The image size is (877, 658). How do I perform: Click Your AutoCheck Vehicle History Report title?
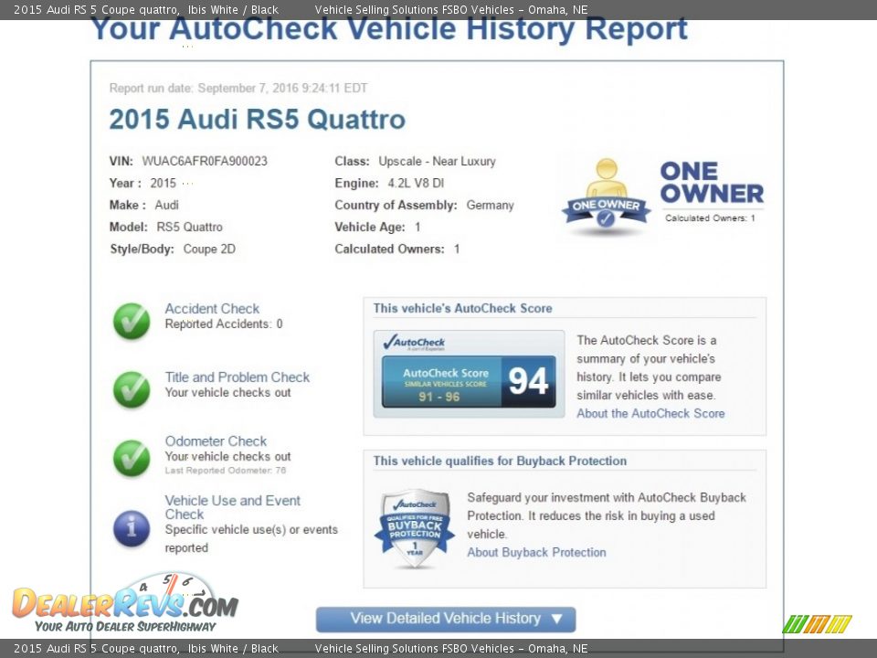[389, 29]
